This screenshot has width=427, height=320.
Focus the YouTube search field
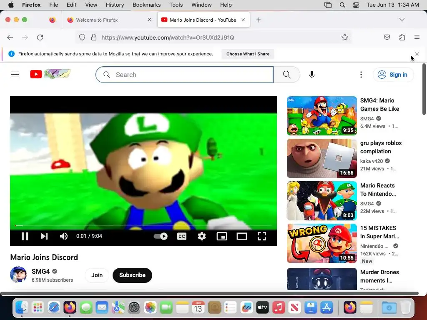185,75
